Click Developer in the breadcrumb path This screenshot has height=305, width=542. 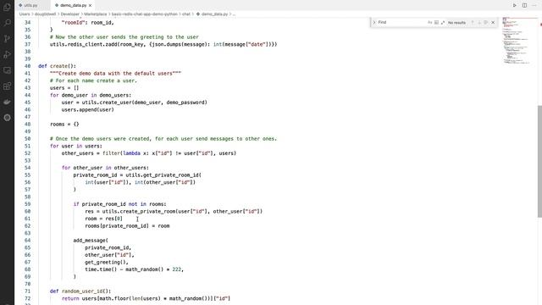click(69, 14)
